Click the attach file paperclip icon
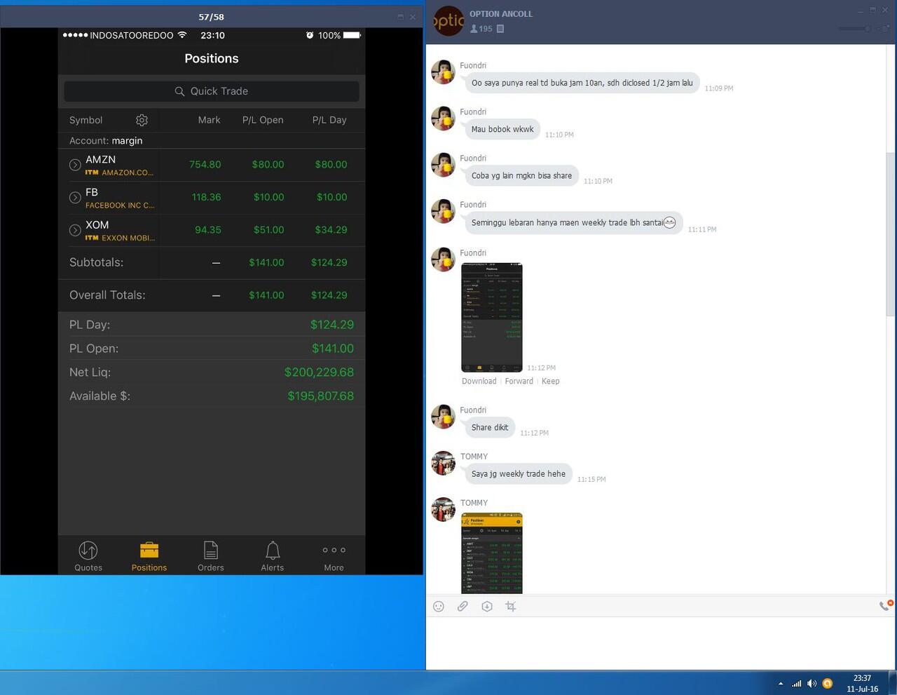The width and height of the screenshot is (897, 695). [x=463, y=607]
